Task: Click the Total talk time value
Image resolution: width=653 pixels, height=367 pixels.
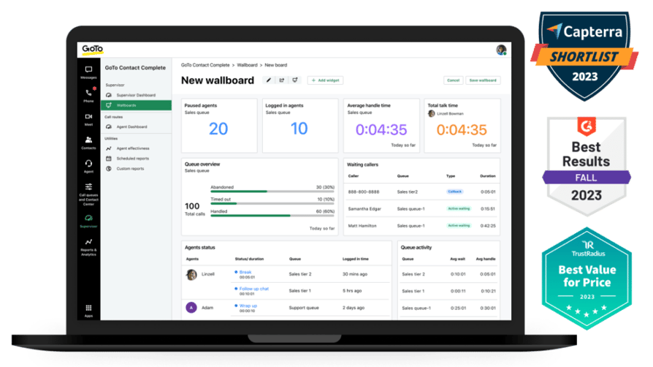Action: tap(462, 130)
